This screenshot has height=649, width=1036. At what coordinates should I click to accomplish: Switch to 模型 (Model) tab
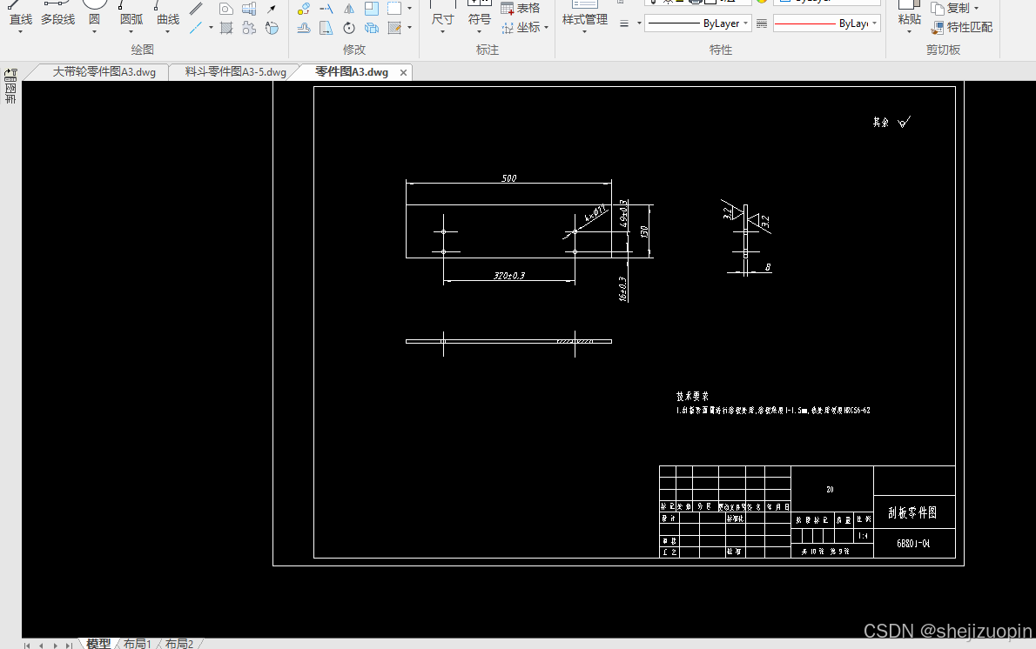[x=98, y=643]
